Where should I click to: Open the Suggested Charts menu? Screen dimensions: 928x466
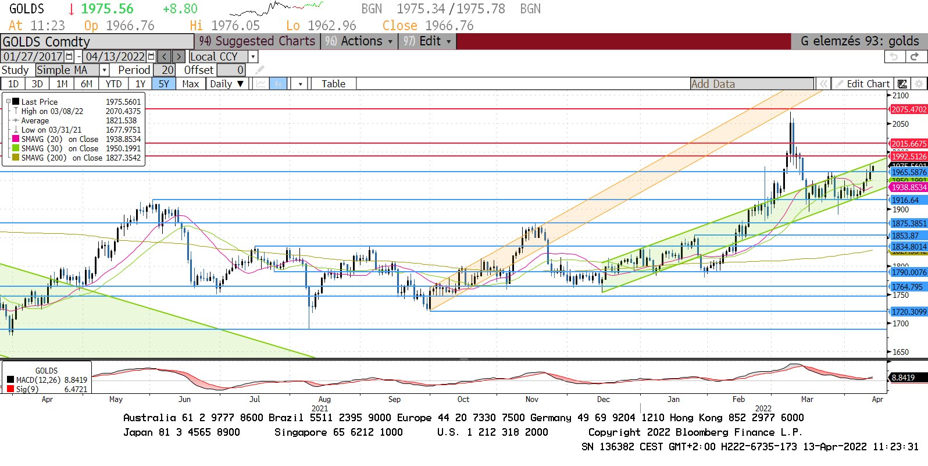(x=258, y=41)
